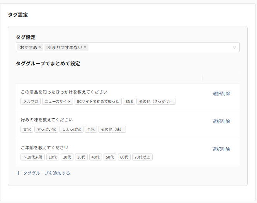Click 選択削除 for the ご年齢 group
Viewport: 257px width, 203px height.
click(x=221, y=149)
